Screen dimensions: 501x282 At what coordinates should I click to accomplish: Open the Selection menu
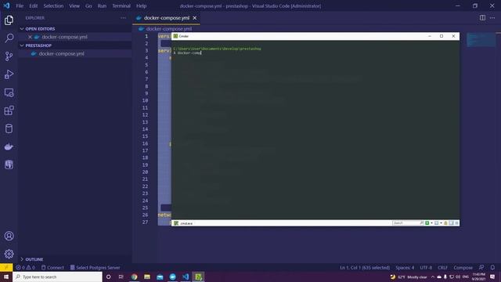point(53,5)
